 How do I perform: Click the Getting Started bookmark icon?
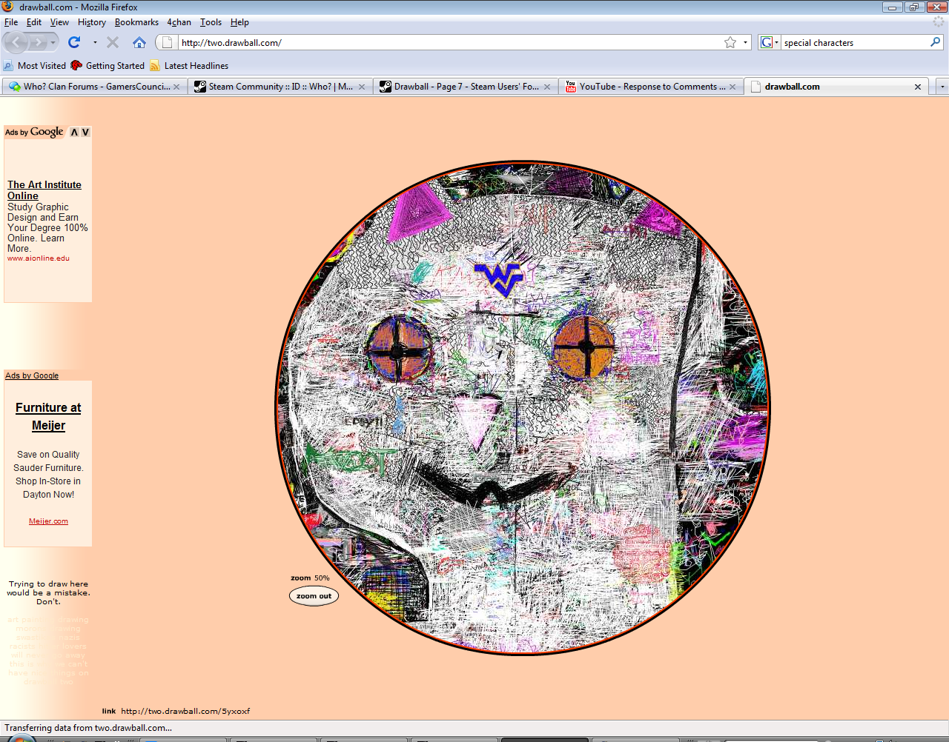click(76, 65)
